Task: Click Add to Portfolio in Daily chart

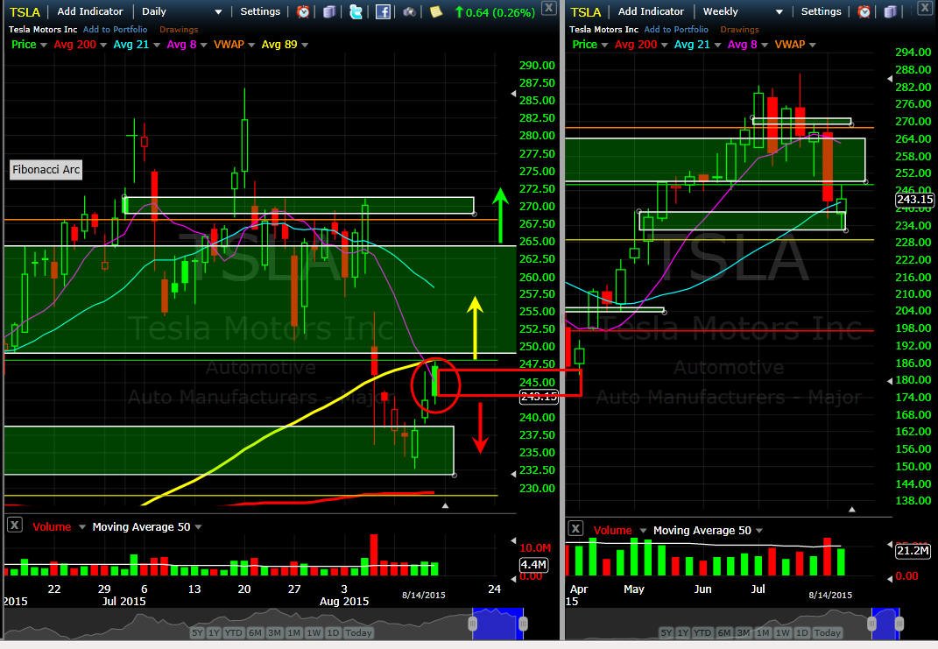Action: coord(115,29)
